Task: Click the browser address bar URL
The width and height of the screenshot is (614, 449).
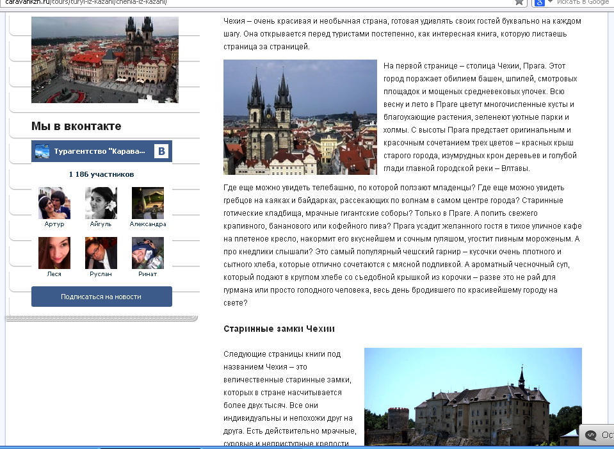Action: [86, 2]
